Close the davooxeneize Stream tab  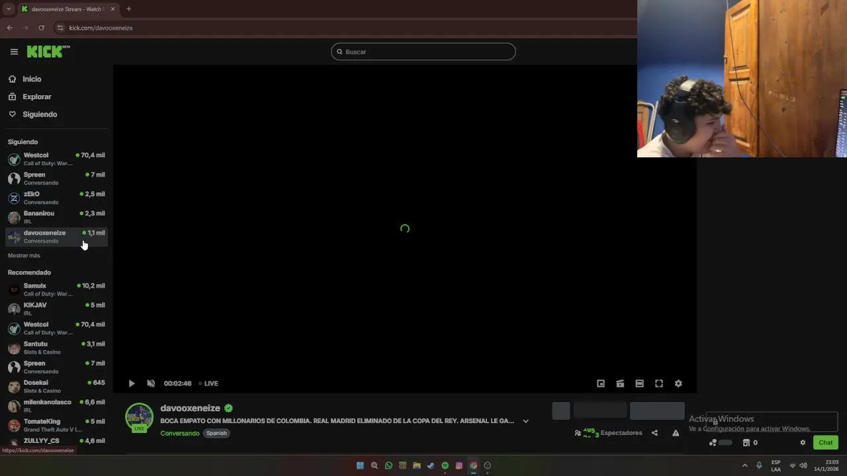coord(112,9)
